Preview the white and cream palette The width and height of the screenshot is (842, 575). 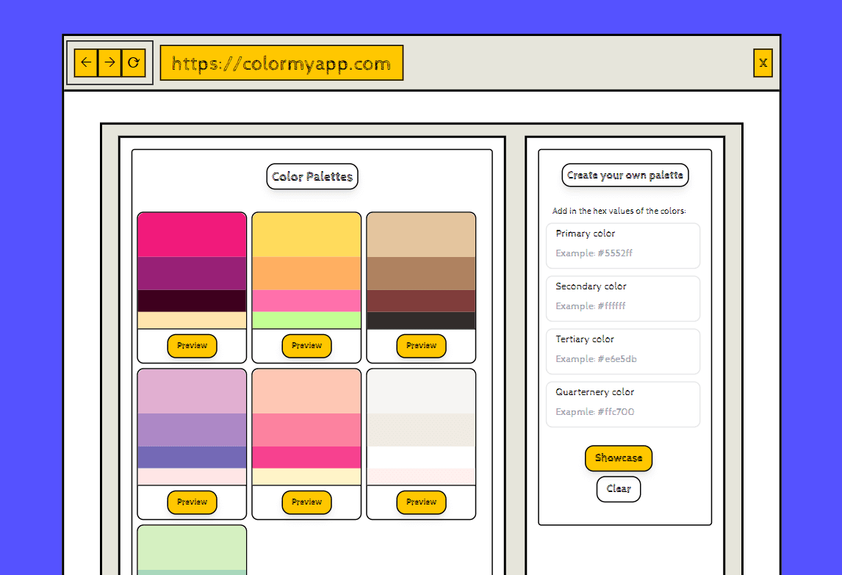(x=421, y=502)
